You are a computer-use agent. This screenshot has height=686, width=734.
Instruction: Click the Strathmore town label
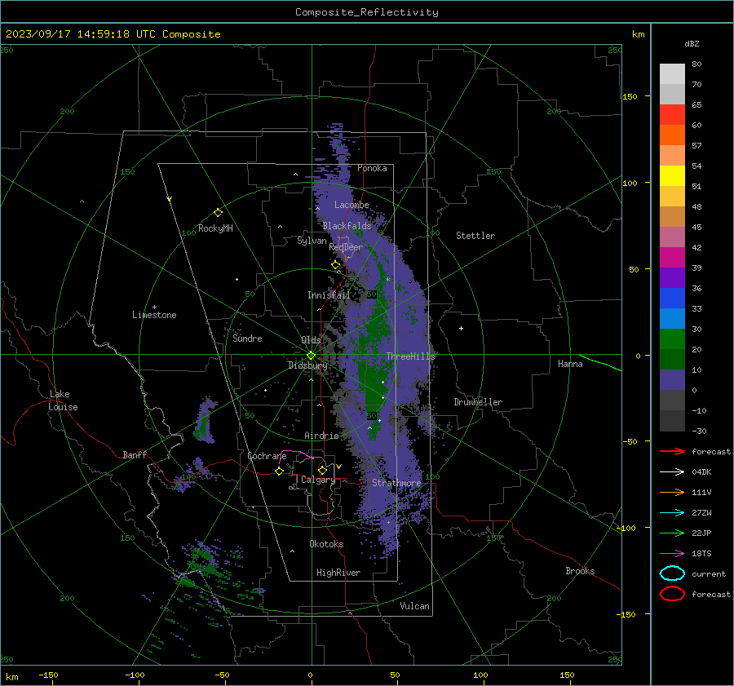pos(396,483)
